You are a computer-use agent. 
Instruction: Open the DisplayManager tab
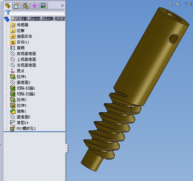click(x=43, y=6)
